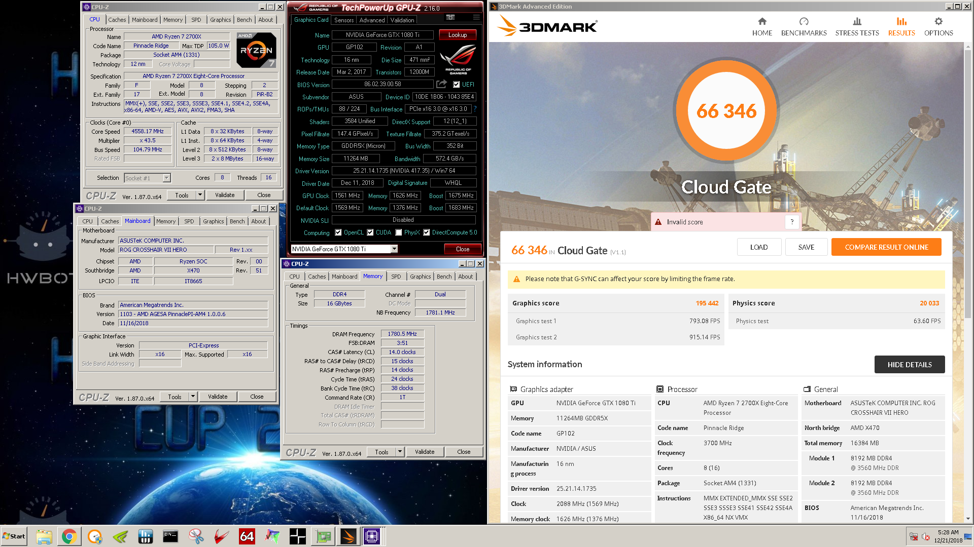The height and width of the screenshot is (547, 974).
Task: Click the LOAD button in 3DMark
Action: 759,247
